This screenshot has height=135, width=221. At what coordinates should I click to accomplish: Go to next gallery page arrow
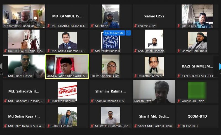[x=220, y=66]
